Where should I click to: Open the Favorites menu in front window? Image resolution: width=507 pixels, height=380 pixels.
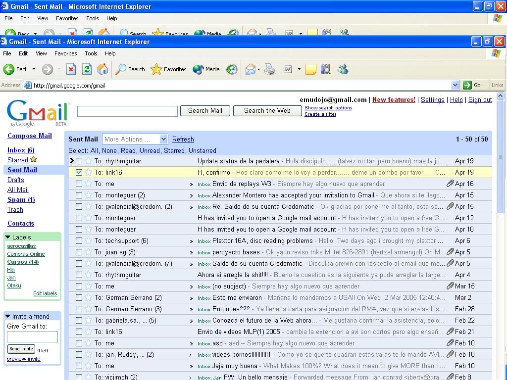[x=66, y=53]
